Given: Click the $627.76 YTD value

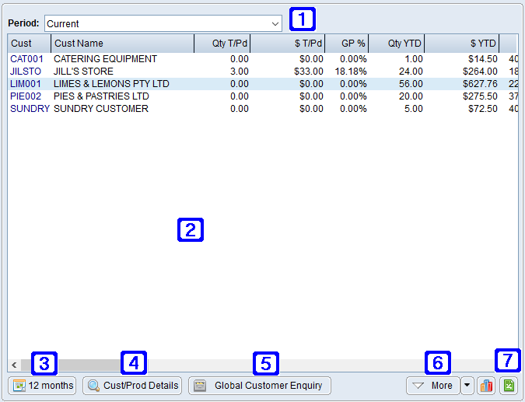Looking at the screenshot, I should (x=480, y=84).
